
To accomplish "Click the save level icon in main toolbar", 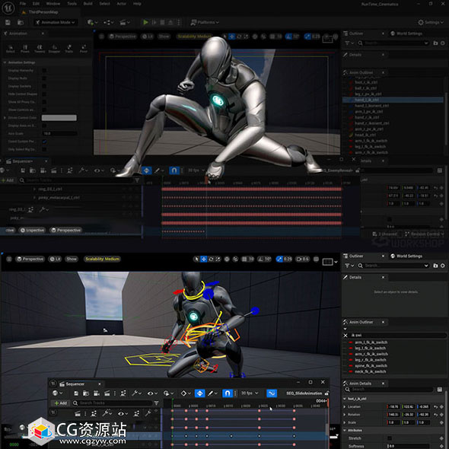I will (x=8, y=22).
